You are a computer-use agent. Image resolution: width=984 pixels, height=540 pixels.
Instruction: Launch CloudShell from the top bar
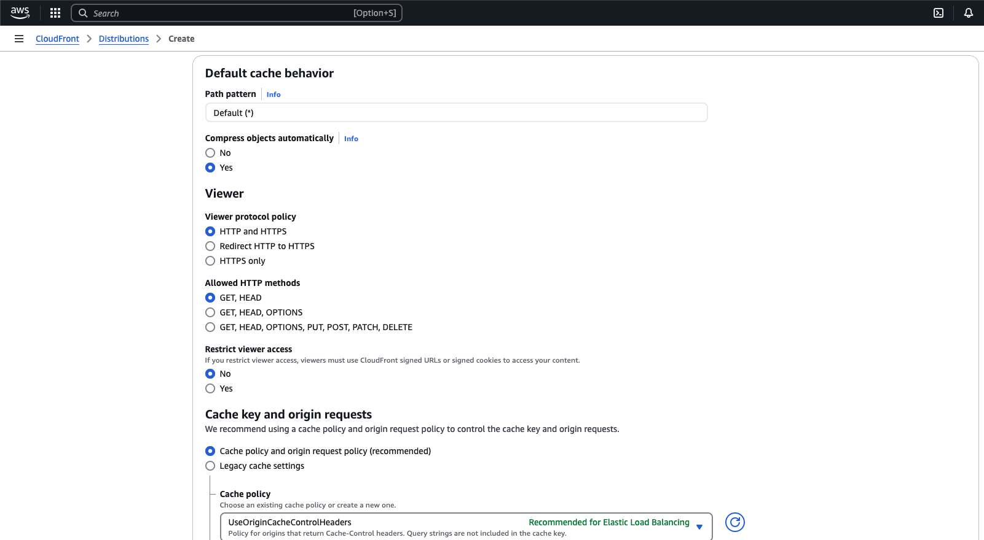(939, 13)
